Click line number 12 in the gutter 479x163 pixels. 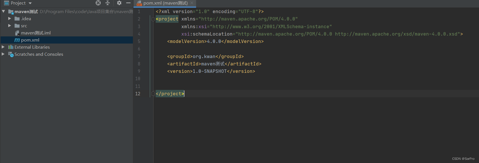138,94
